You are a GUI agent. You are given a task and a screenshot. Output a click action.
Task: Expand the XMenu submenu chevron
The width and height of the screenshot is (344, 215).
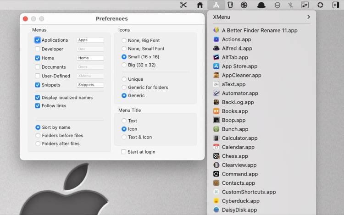pyautogui.click(x=309, y=17)
